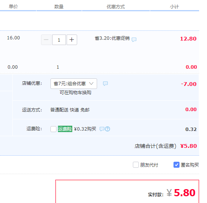This screenshot has width=207, height=203.
Task: Click the 普通配送 快递 免邮 shipping text
Action: point(70,110)
